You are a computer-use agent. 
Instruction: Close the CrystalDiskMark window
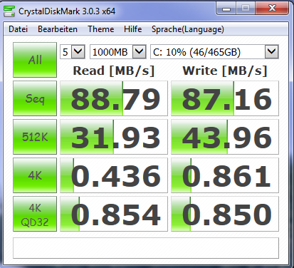[x=272, y=9]
